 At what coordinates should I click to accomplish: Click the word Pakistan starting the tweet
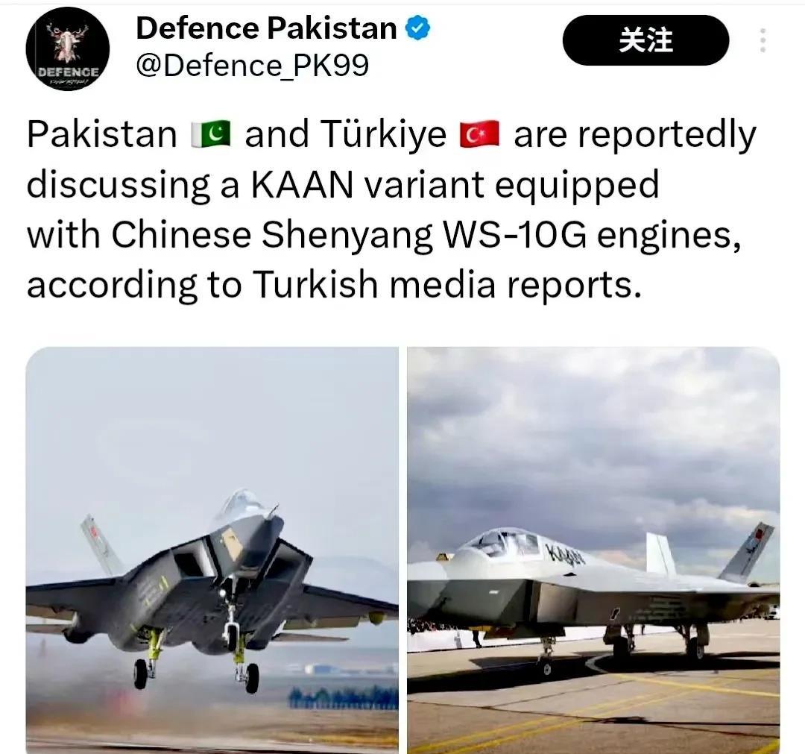coord(101,134)
